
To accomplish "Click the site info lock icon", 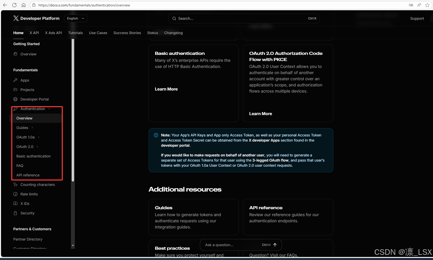I will pos(34,5).
